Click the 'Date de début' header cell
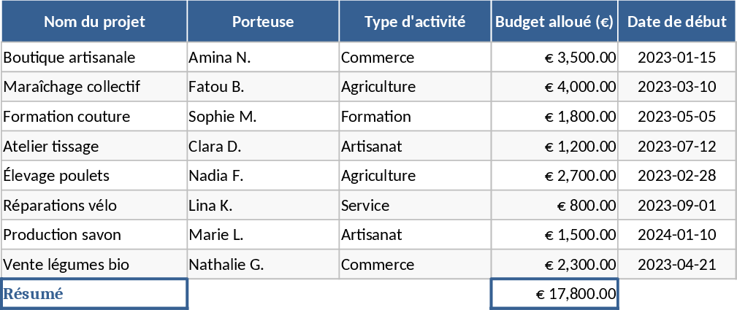 [677, 21]
